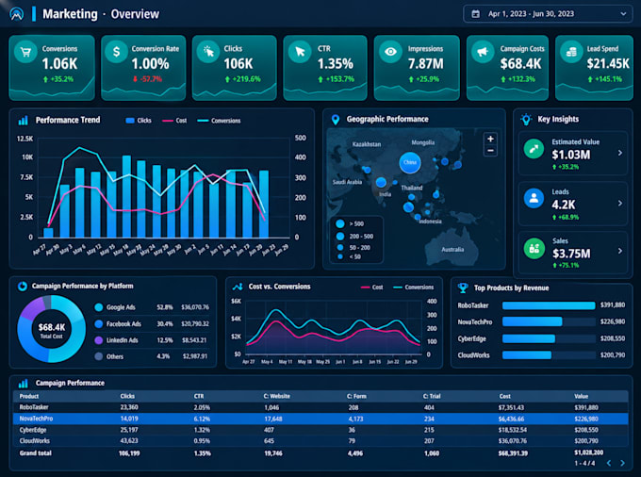Go to next table page arrow
641x477 pixels.
[x=622, y=463]
